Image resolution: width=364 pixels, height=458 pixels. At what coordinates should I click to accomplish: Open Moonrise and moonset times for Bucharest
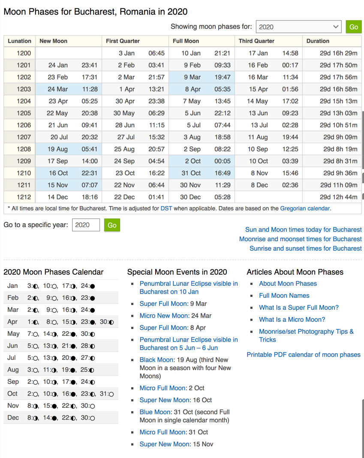300,239
